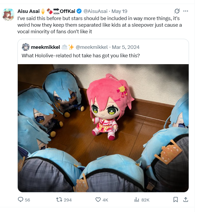Repost this tweet via retweet icon
Screen dimensions: 199x212
click(x=59, y=200)
